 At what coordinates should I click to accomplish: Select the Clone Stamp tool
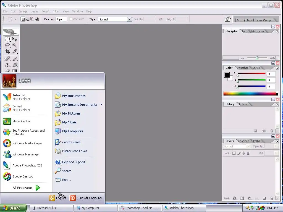pos(7,65)
